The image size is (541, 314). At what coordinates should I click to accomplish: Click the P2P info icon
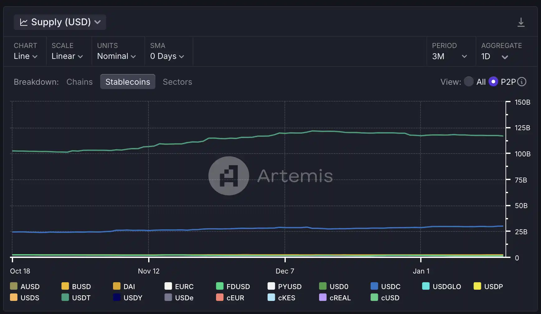tap(522, 82)
